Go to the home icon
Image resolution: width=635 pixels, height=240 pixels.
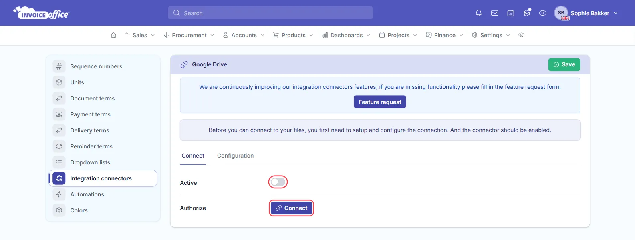point(113,35)
